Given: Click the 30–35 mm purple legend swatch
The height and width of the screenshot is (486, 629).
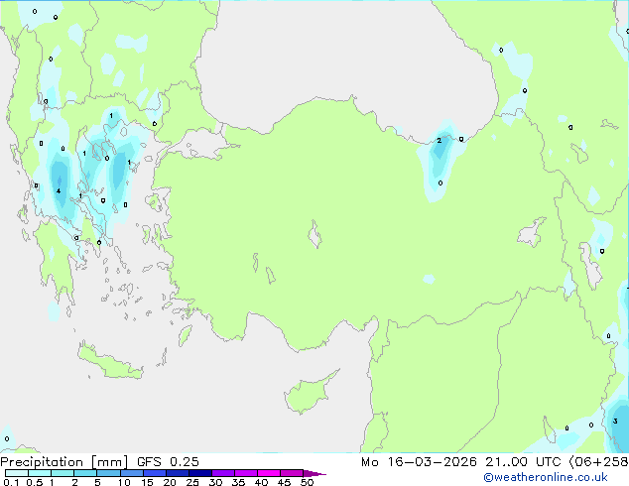Looking at the screenshot, I should tap(223, 473).
